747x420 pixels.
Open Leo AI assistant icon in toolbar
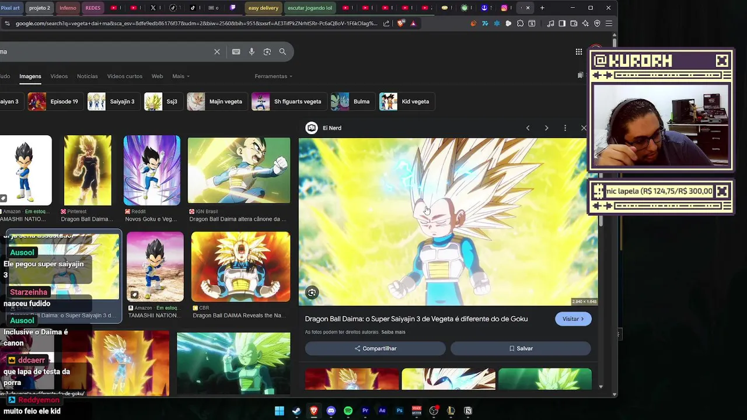pos(585,23)
